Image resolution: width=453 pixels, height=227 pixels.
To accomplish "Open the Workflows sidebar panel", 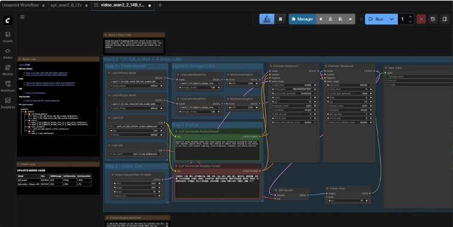I will (8, 86).
